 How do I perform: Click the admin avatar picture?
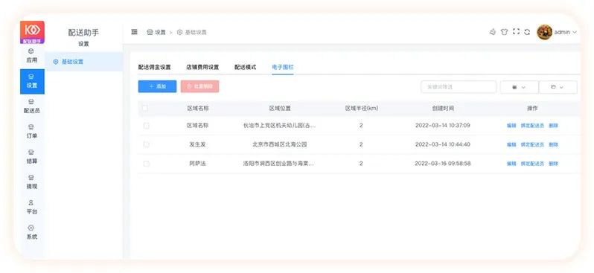[x=544, y=32]
